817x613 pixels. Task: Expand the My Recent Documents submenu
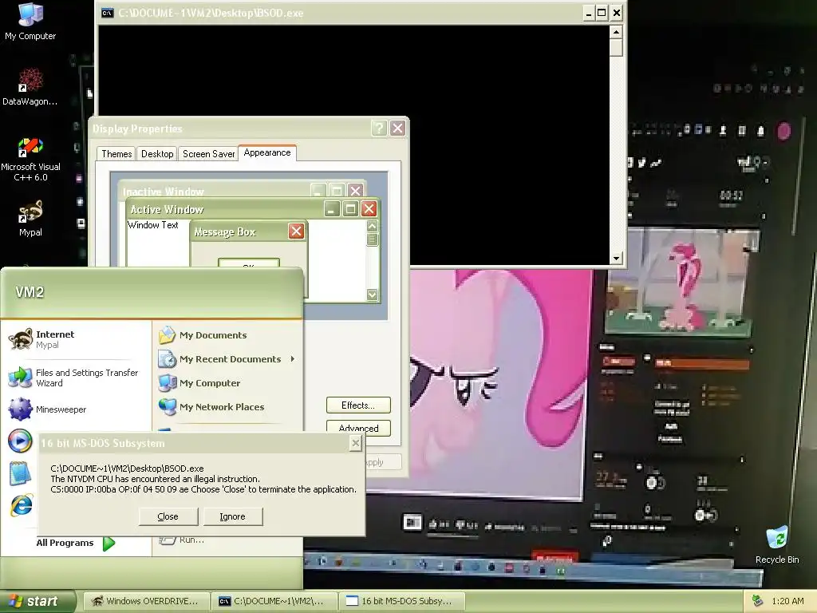click(226, 359)
